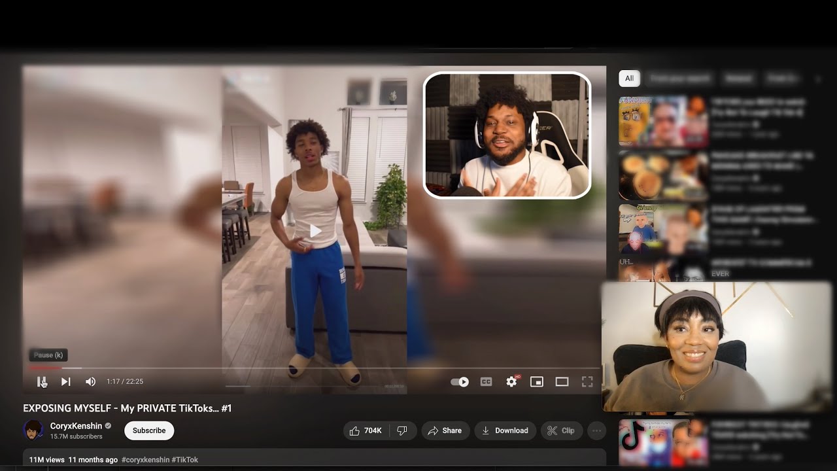Switch to miniplayer mode
This screenshot has height=471, width=837.
[x=537, y=382]
